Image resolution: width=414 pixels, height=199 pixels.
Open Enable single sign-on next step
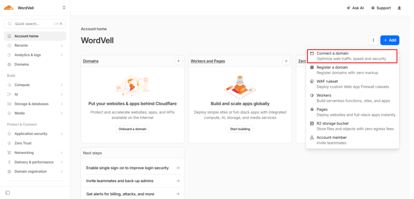[x=133, y=168]
